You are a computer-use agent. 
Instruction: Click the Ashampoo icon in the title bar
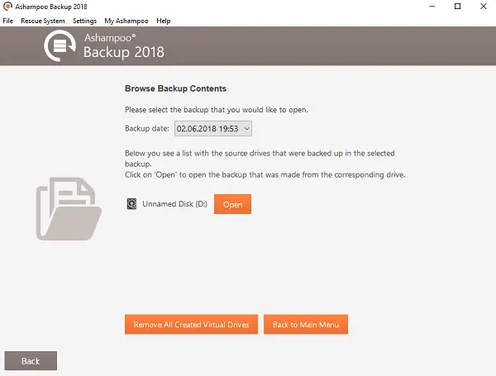7,7
